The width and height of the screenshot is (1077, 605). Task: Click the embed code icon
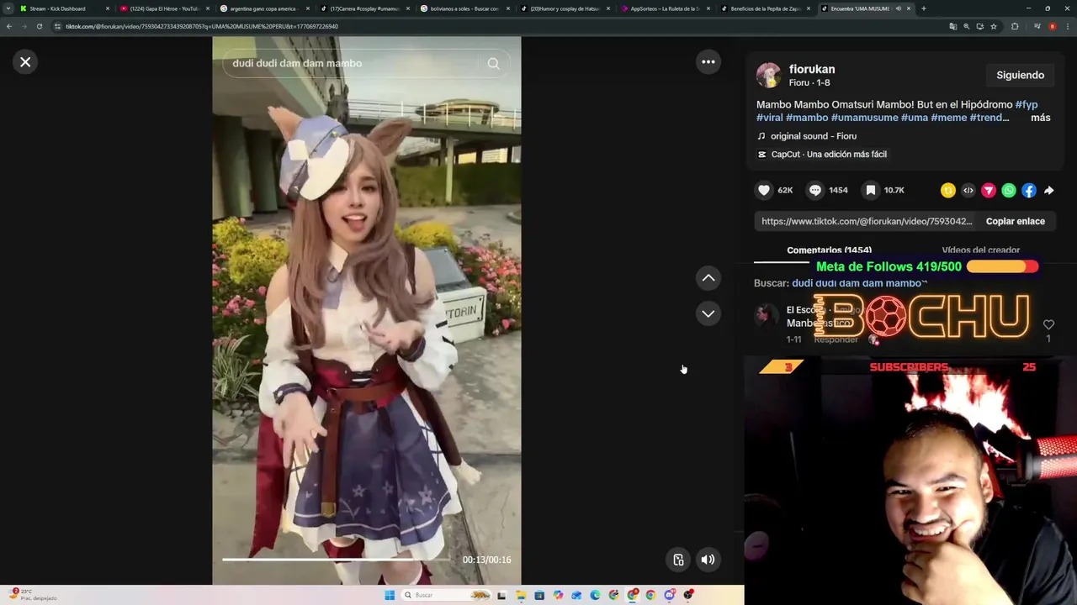pos(968,191)
